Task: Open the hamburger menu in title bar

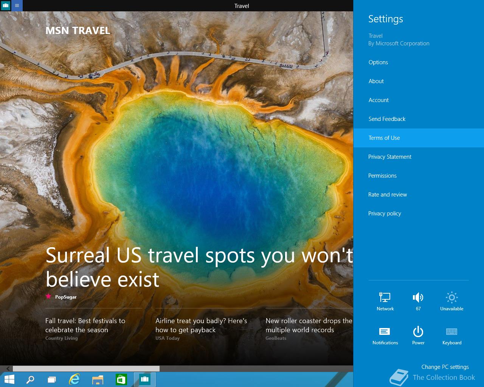Action: coord(17,6)
